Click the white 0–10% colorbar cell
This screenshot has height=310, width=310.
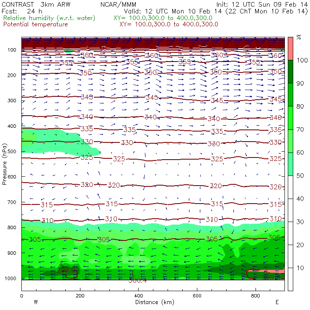290,279
